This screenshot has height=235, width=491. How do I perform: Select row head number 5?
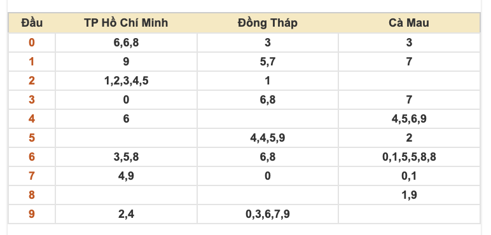coord(32,138)
